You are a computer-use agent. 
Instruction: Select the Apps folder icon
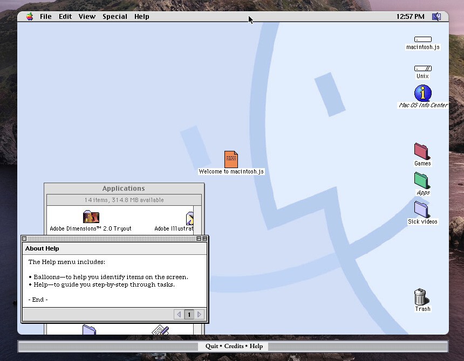tap(422, 180)
